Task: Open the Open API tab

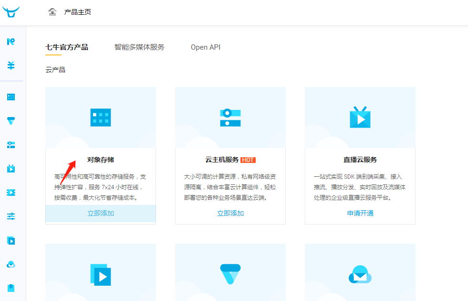Action: coord(206,47)
